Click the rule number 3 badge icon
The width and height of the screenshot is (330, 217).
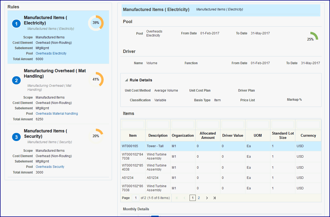16,137
